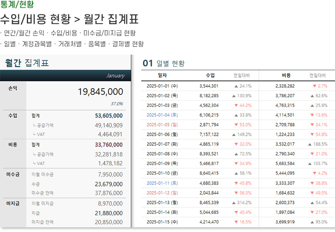Switch to the 거래처별 view

tap(70, 44)
